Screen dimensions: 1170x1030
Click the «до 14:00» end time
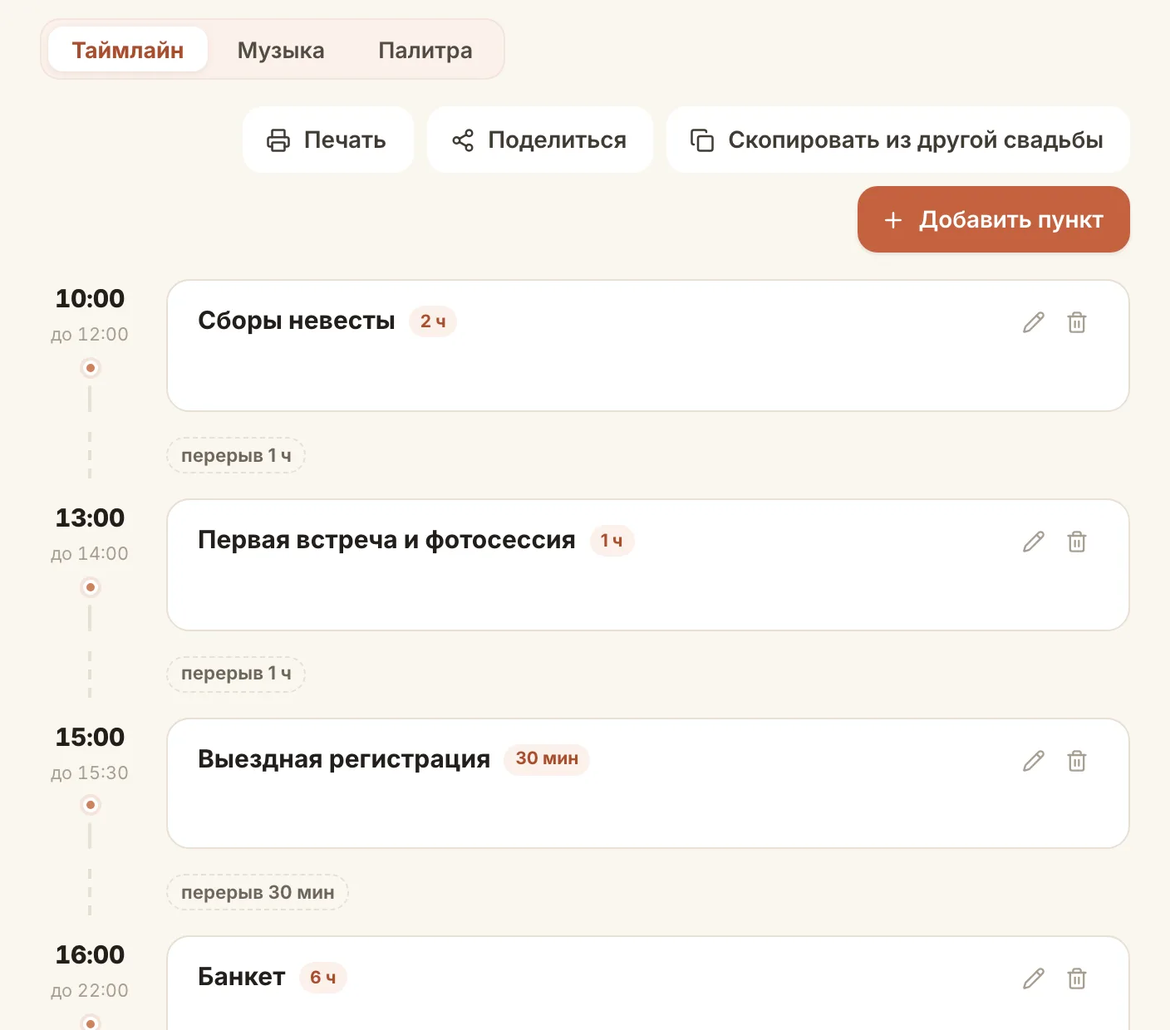pos(90,554)
